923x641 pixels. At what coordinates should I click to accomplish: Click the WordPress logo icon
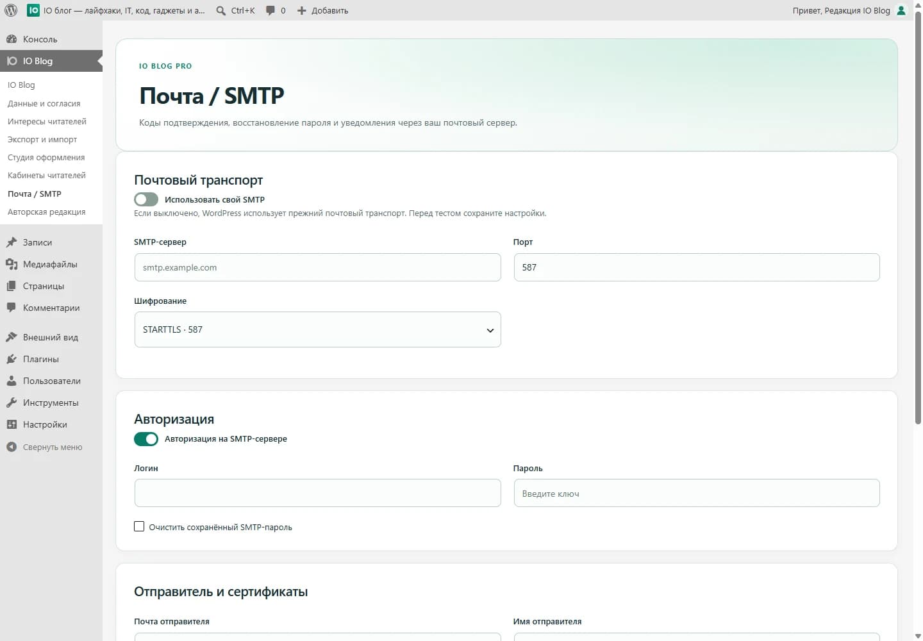[11, 10]
